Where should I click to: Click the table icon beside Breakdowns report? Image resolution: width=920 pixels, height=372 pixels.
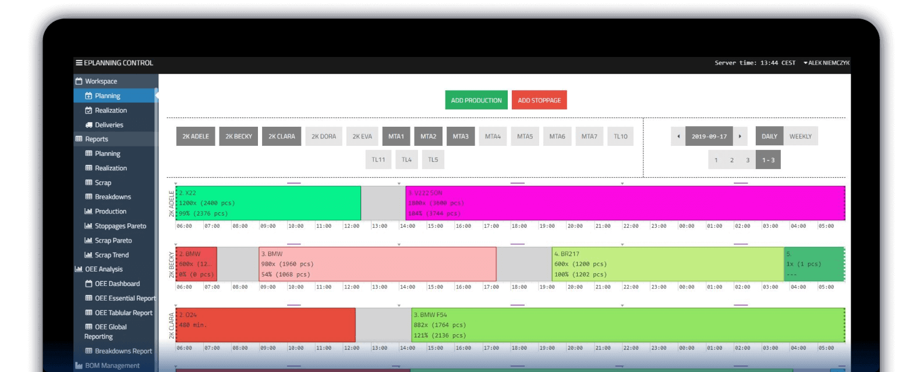pyautogui.click(x=89, y=197)
